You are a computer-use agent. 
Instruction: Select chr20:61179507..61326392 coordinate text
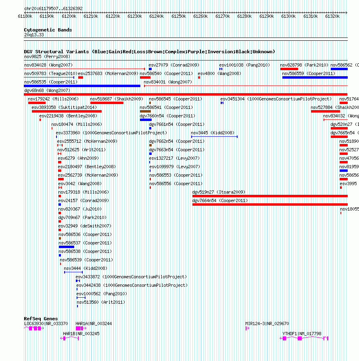coord(53,9)
